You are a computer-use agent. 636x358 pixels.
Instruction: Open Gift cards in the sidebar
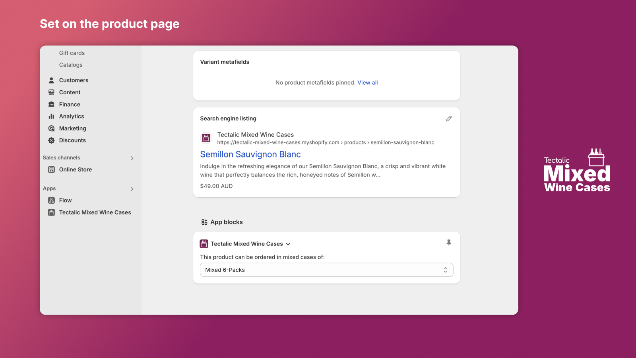pyautogui.click(x=72, y=53)
